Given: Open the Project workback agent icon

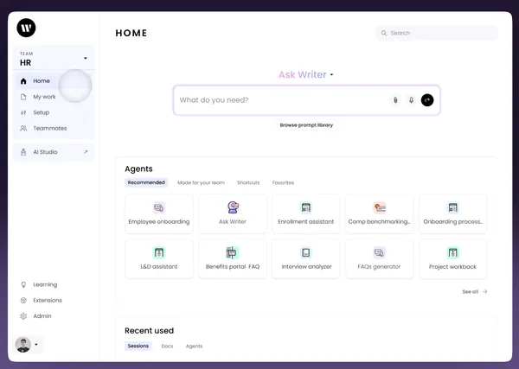Looking at the screenshot, I should (452, 253).
